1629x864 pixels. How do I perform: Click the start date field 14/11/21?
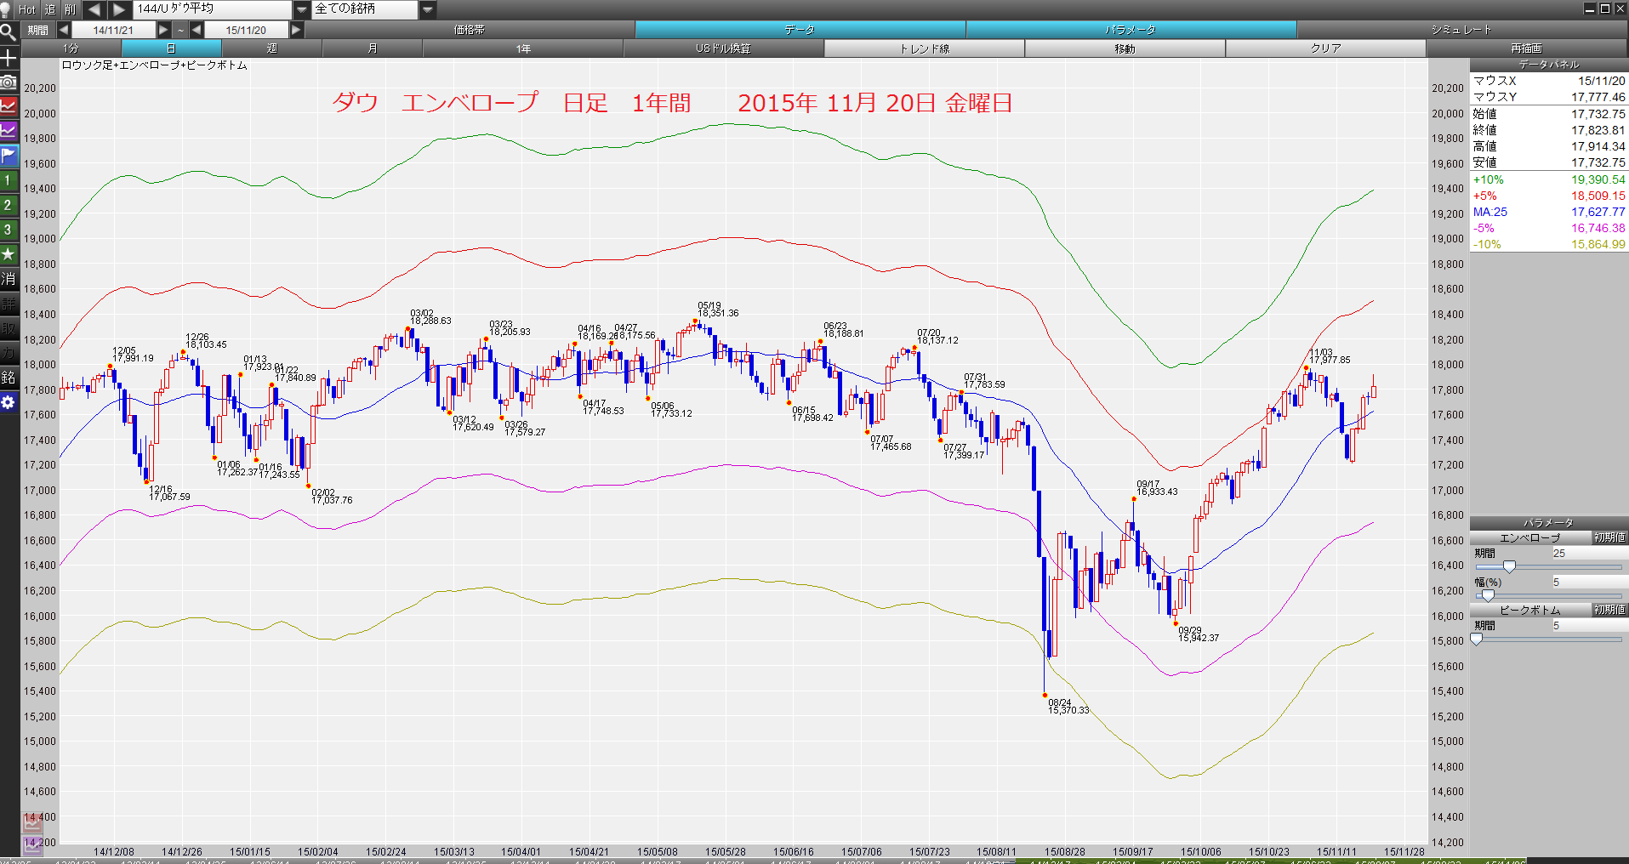click(114, 30)
